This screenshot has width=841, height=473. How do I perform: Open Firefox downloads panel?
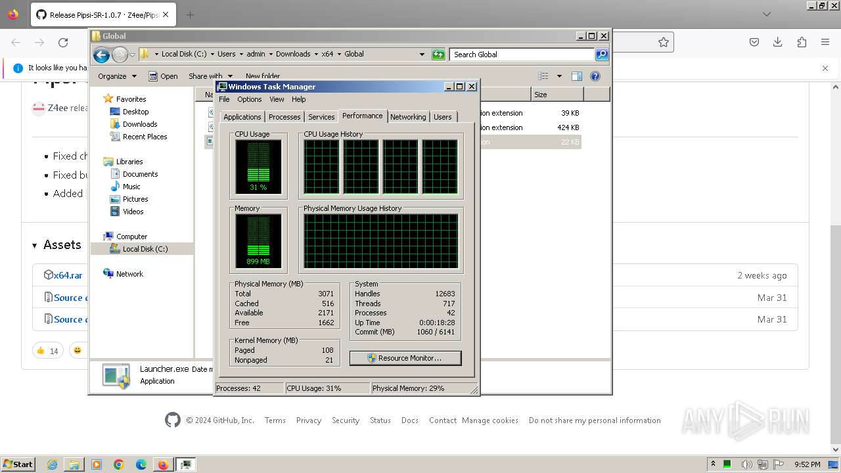pyautogui.click(x=777, y=42)
